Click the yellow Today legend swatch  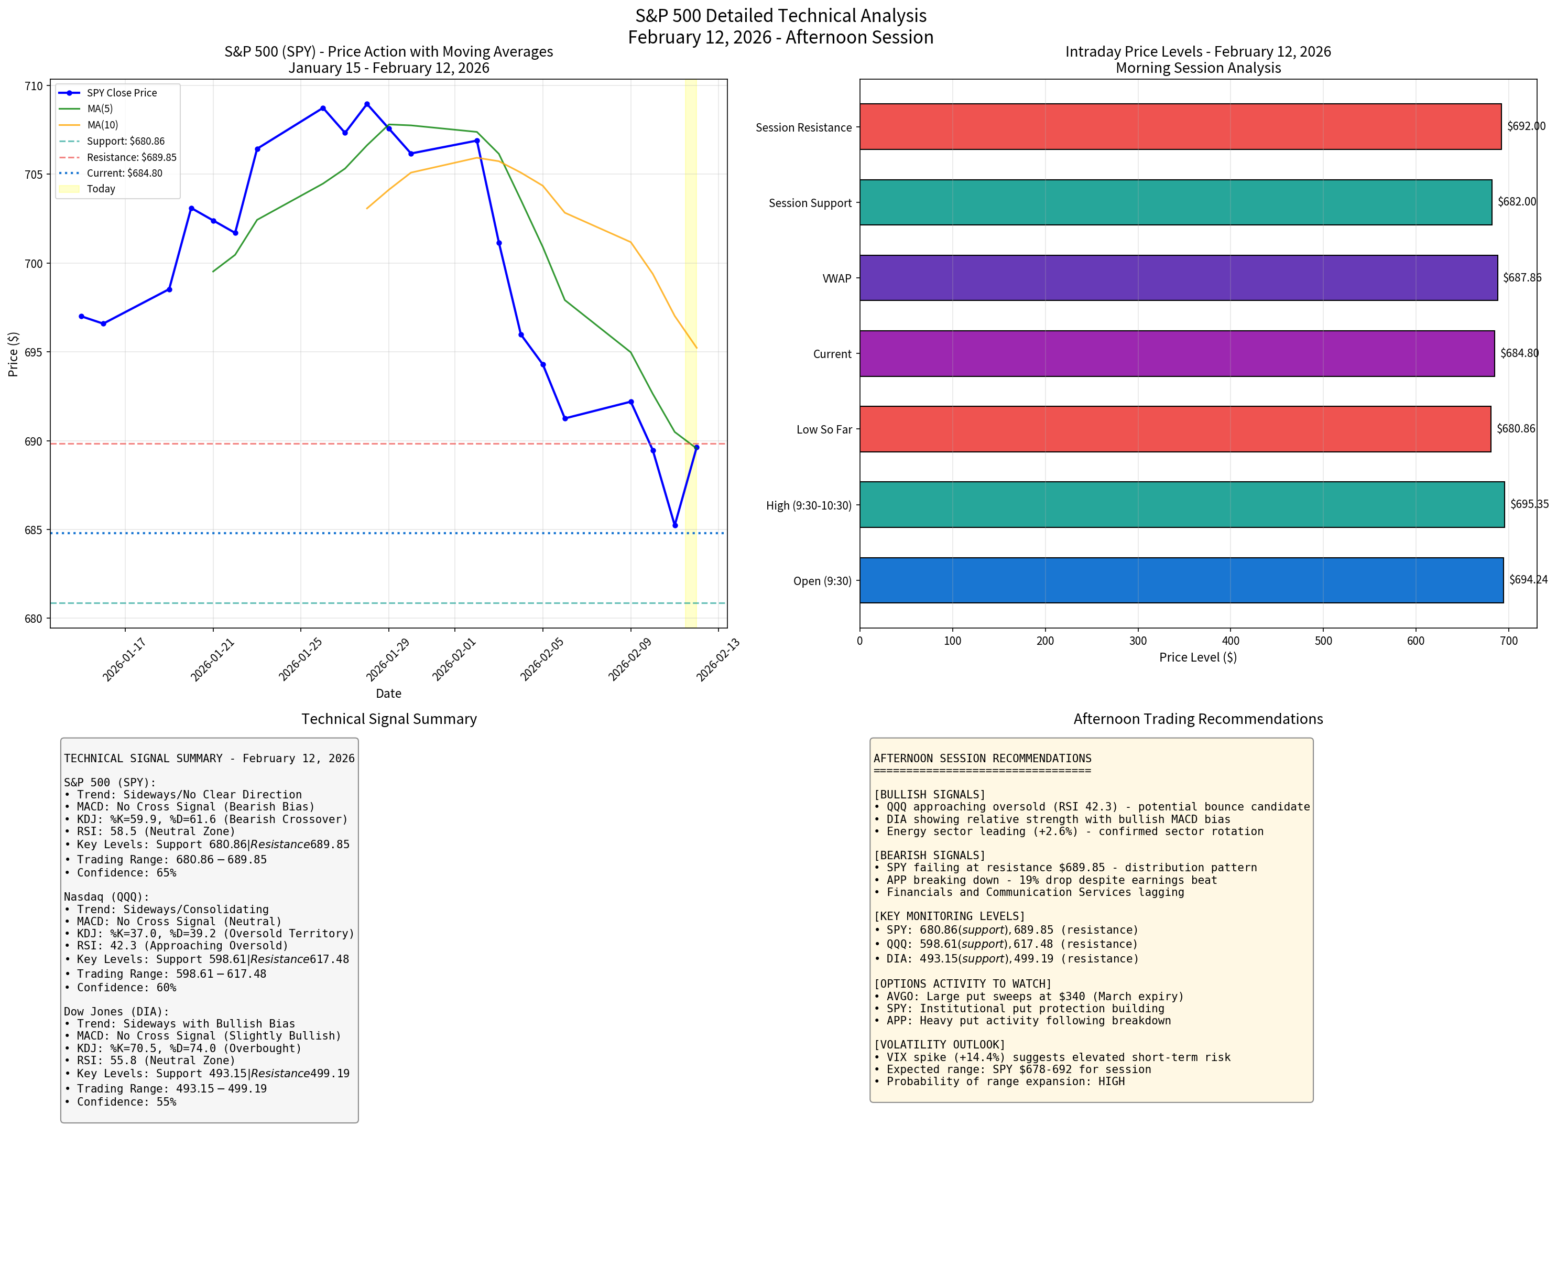point(69,189)
